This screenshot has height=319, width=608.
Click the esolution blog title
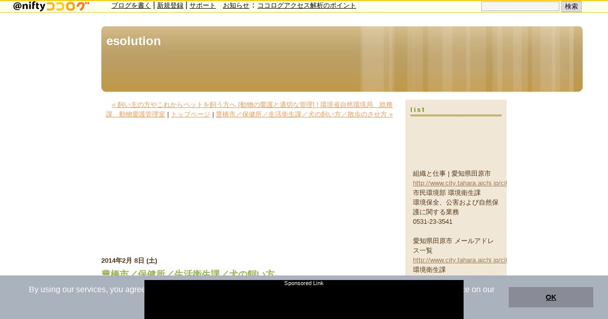pos(134,41)
